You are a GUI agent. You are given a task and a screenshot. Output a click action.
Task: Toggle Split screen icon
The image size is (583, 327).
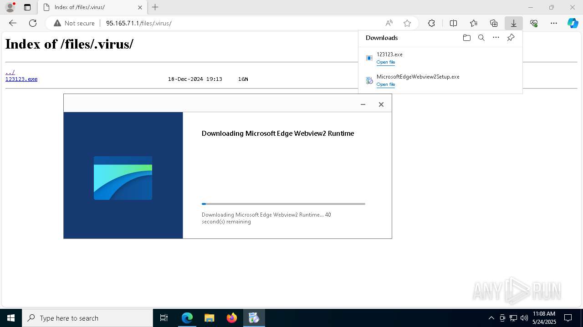coord(454,23)
